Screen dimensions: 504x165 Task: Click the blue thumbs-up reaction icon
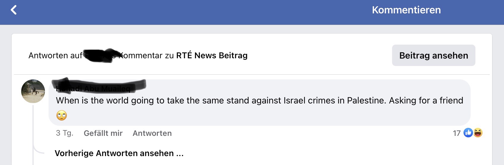tap(468, 133)
